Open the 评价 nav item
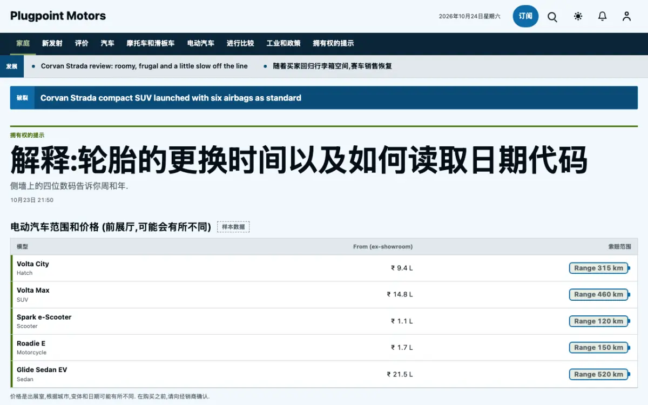This screenshot has width=648, height=405. (82, 43)
